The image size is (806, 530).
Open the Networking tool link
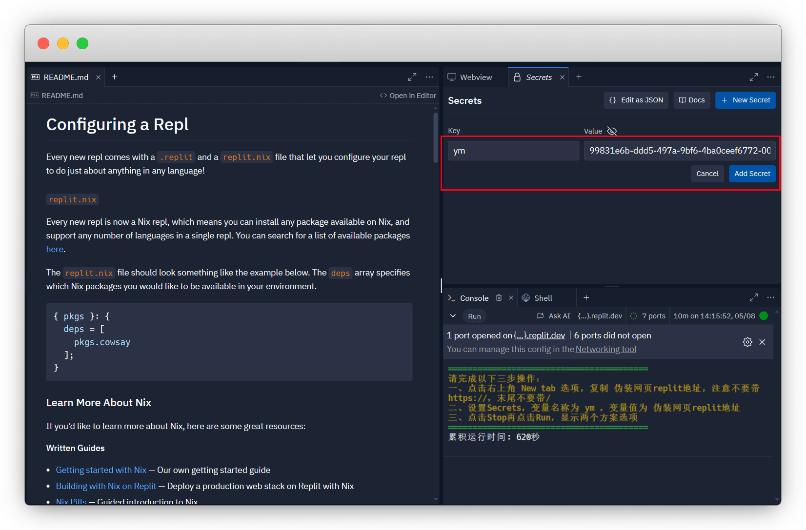tap(605, 349)
